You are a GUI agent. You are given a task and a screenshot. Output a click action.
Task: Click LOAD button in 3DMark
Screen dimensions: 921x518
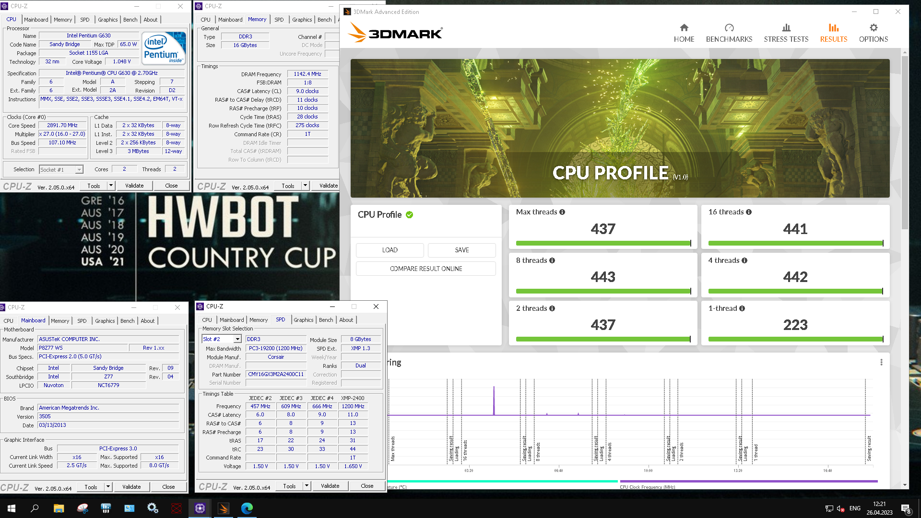coord(390,250)
